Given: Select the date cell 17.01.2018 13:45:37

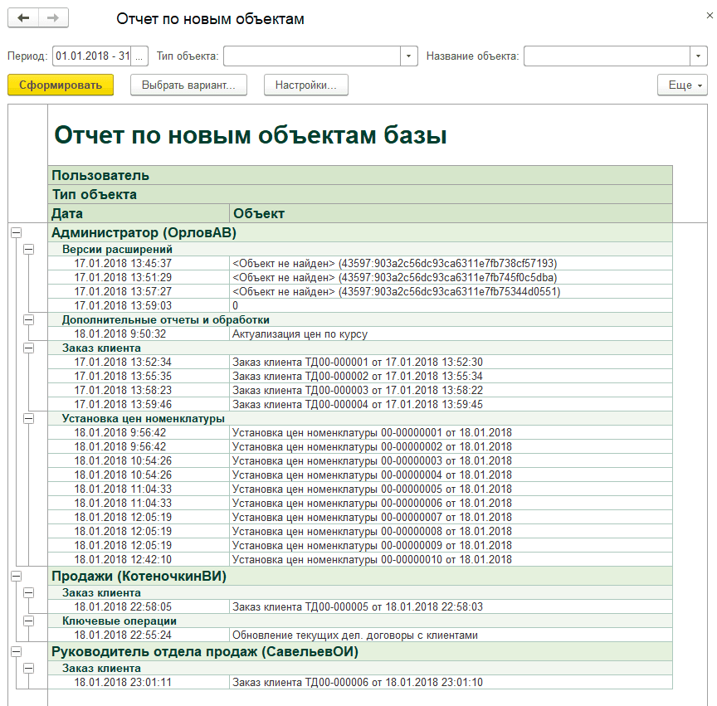Looking at the screenshot, I should pyautogui.click(x=139, y=263).
